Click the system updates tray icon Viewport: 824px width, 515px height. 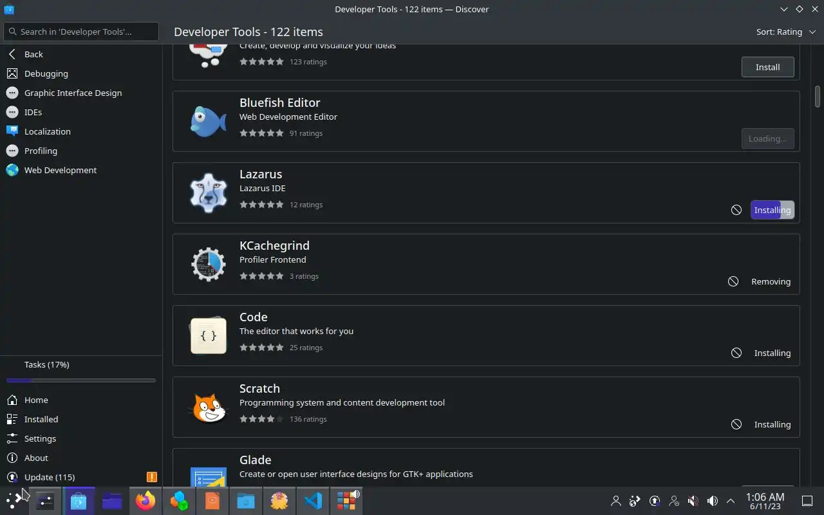coord(655,501)
